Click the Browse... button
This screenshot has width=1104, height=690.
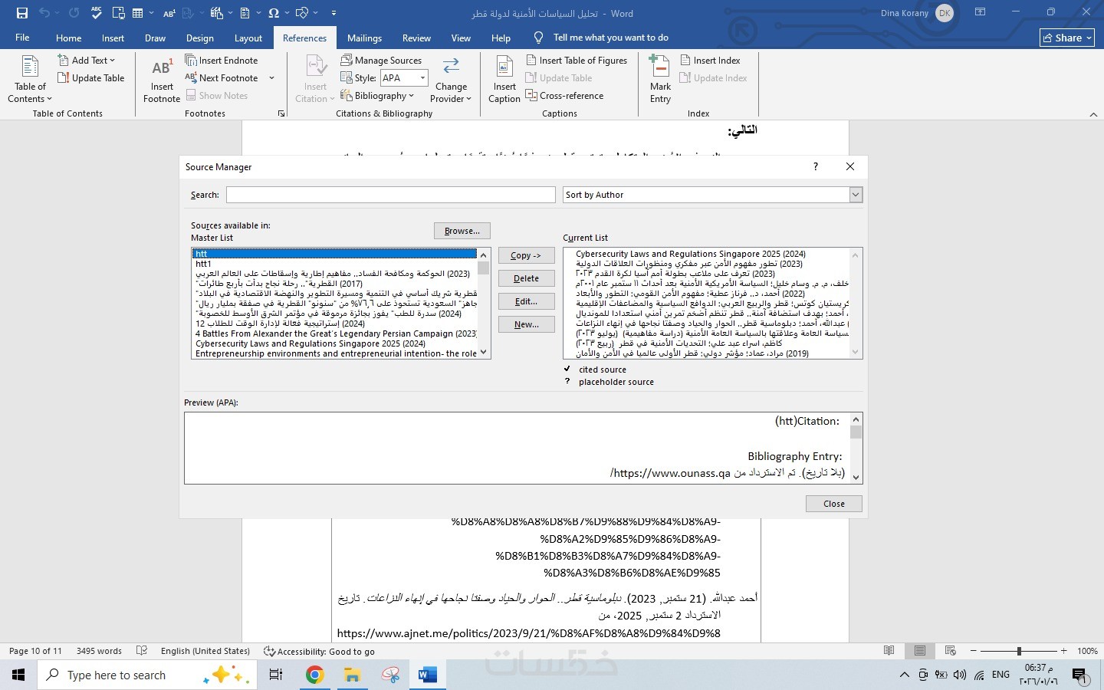point(462,231)
